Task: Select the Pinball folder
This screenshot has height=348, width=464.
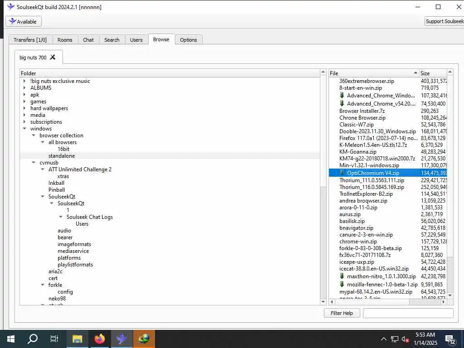Action: [x=57, y=190]
